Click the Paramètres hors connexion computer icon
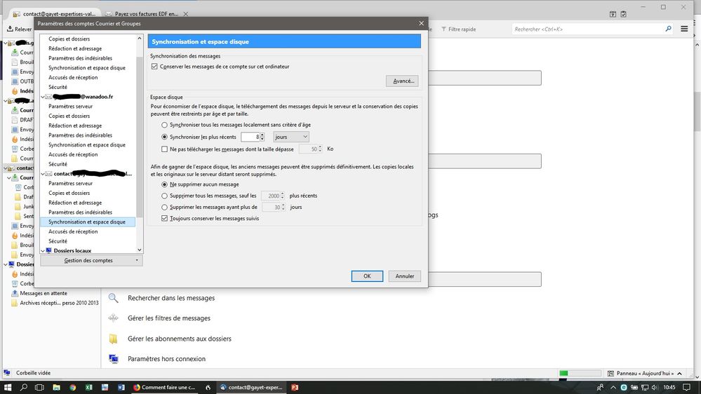Screen dimensions: 701x394 click(114, 359)
